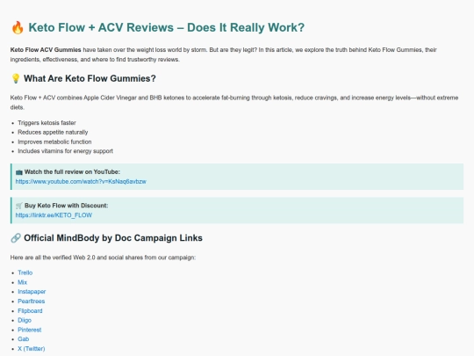Click 'Here are all the verified Web 2.0' sentence
Screen dimensions: 474x356
(x=103, y=258)
